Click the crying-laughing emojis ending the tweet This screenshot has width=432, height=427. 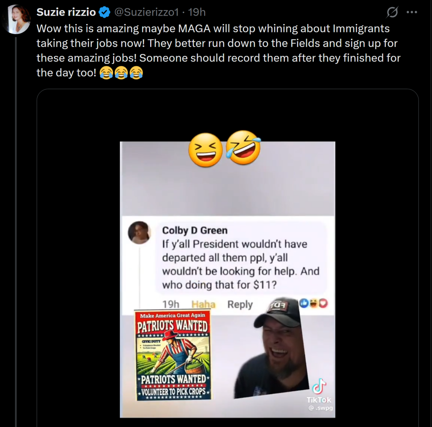[121, 73]
